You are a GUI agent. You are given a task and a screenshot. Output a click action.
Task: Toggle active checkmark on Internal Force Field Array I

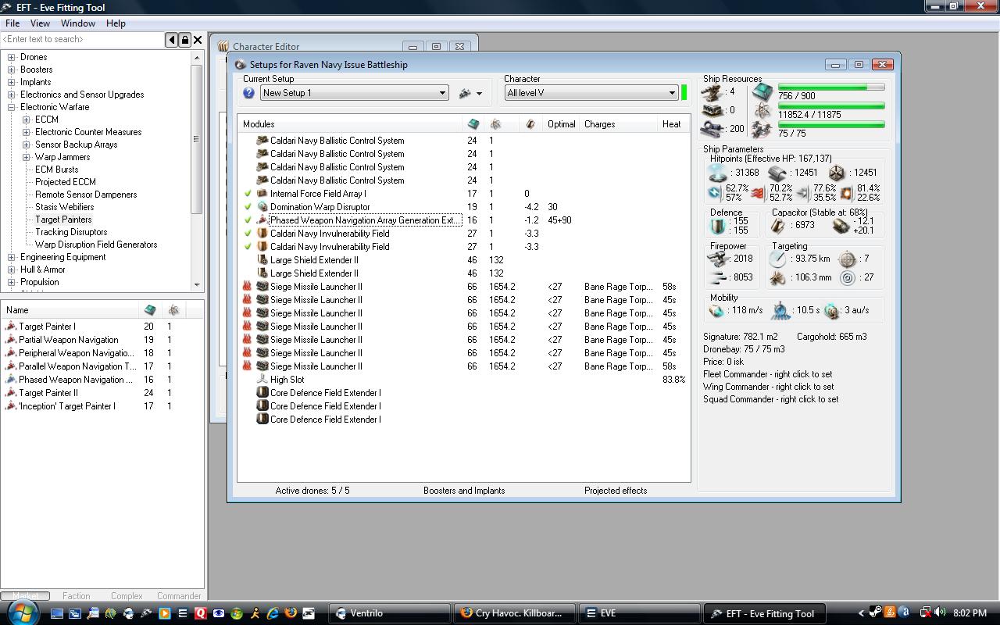pos(248,194)
